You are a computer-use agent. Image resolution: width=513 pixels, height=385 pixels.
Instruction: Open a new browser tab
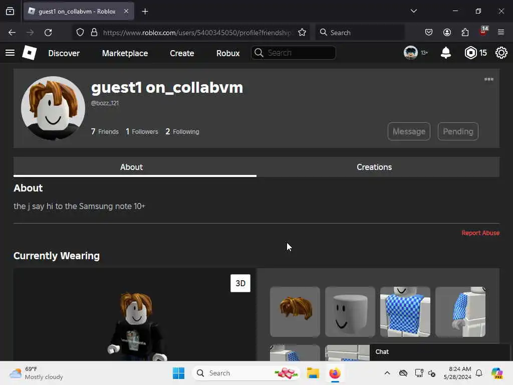[x=145, y=12]
